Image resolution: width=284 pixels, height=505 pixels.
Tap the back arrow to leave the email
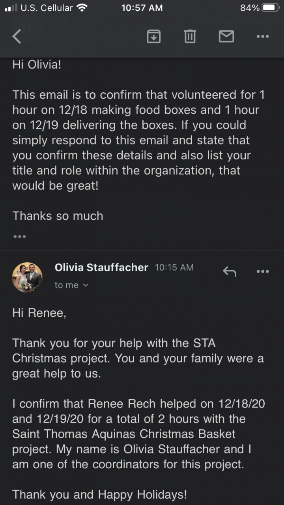tap(17, 36)
